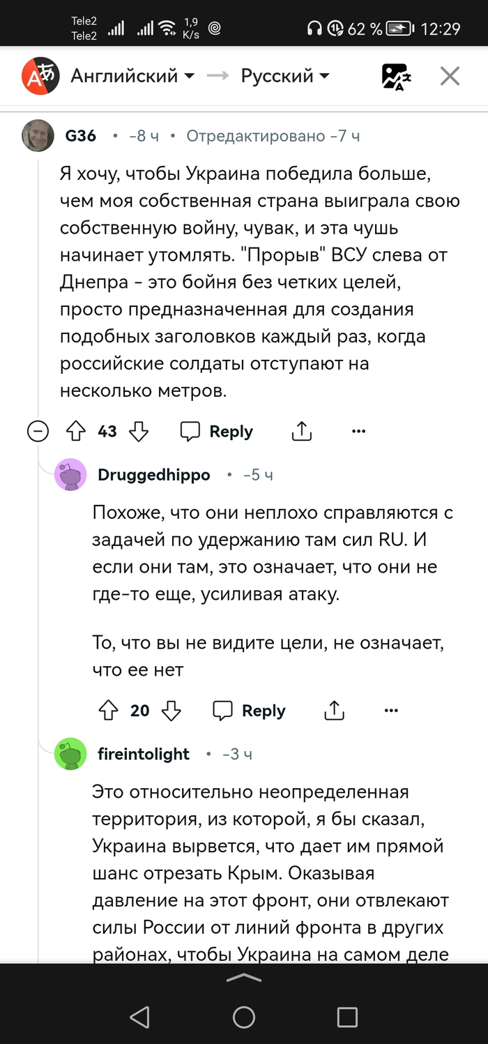Share Druggedhippo's comment
The image size is (488, 1044).
pyautogui.click(x=335, y=711)
